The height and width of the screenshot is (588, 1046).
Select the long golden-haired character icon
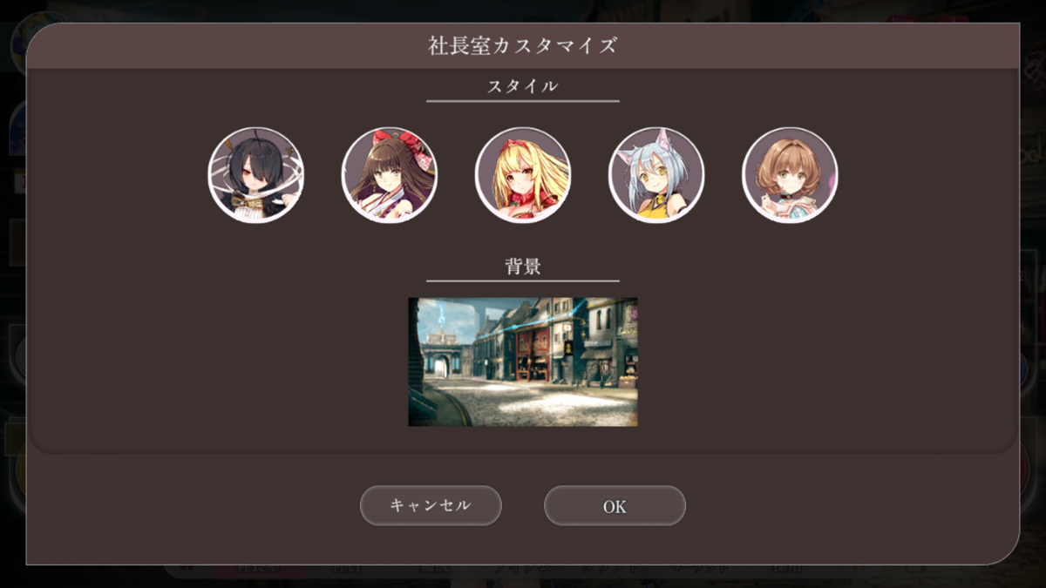click(x=523, y=175)
